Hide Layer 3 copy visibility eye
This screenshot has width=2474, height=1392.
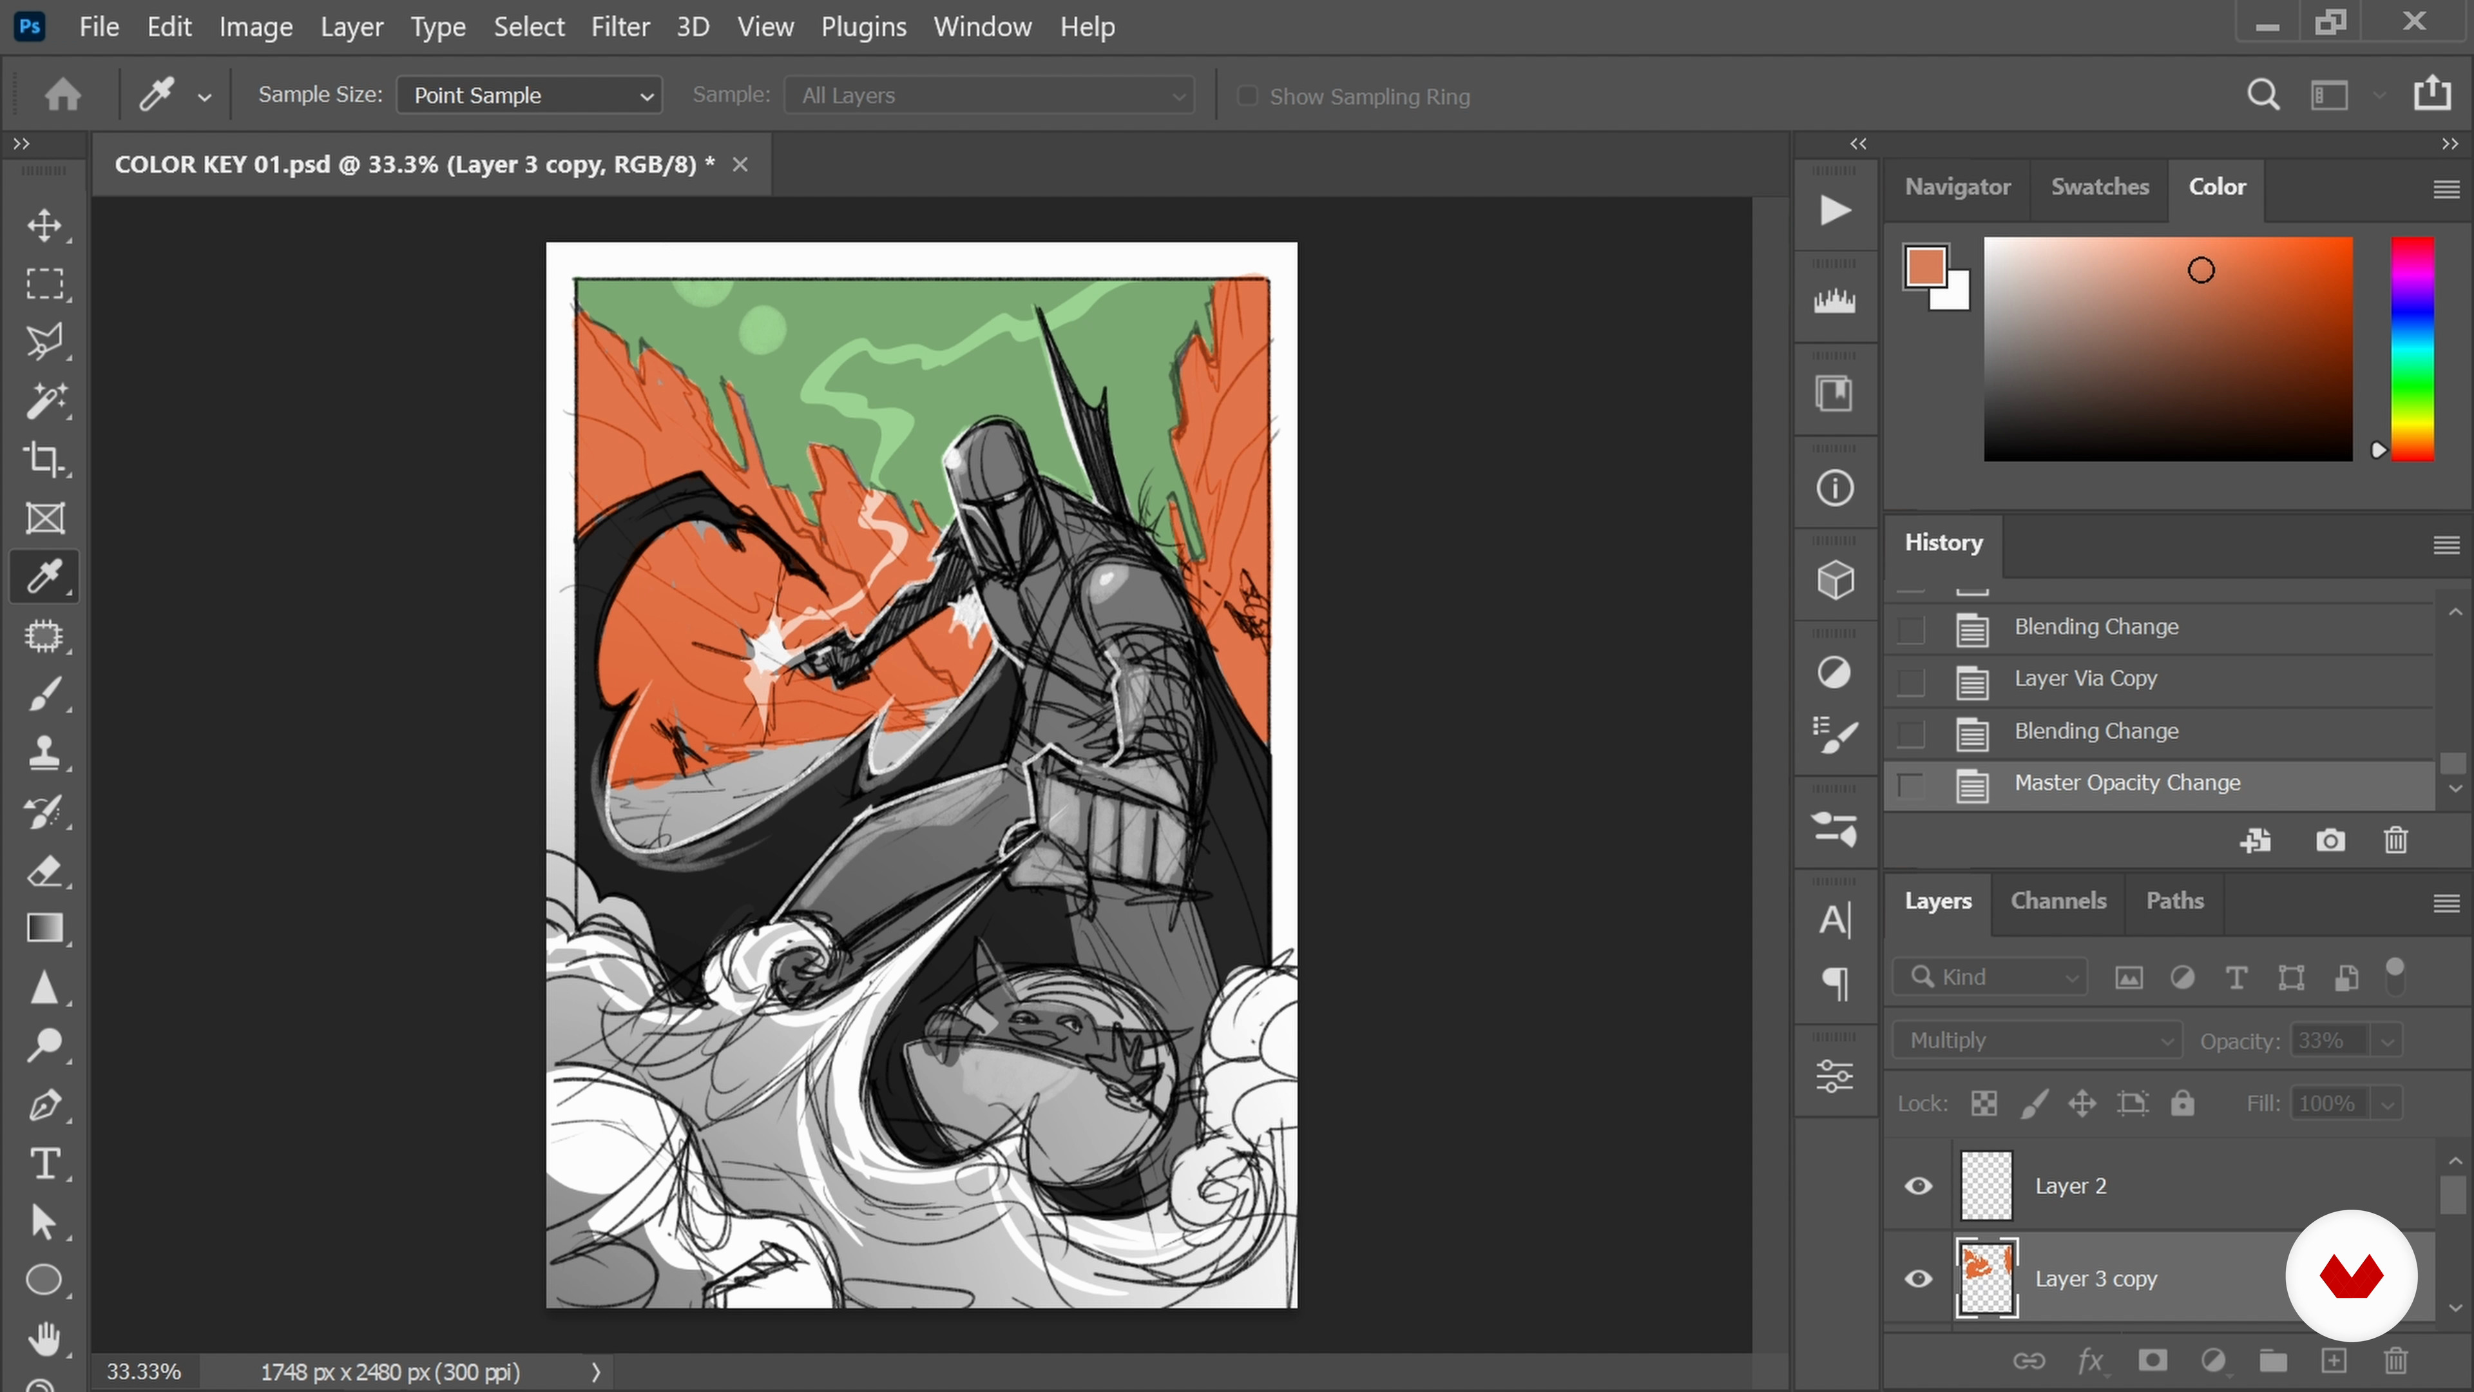(1919, 1279)
